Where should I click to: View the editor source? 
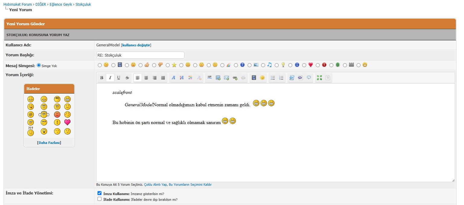328,78
